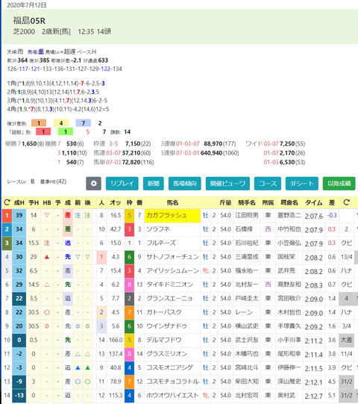Screen dimensions: 358x404
Task: Click the green circle mark in コスモチョコラトル row
Action: pyautogui.click(x=88, y=382)
